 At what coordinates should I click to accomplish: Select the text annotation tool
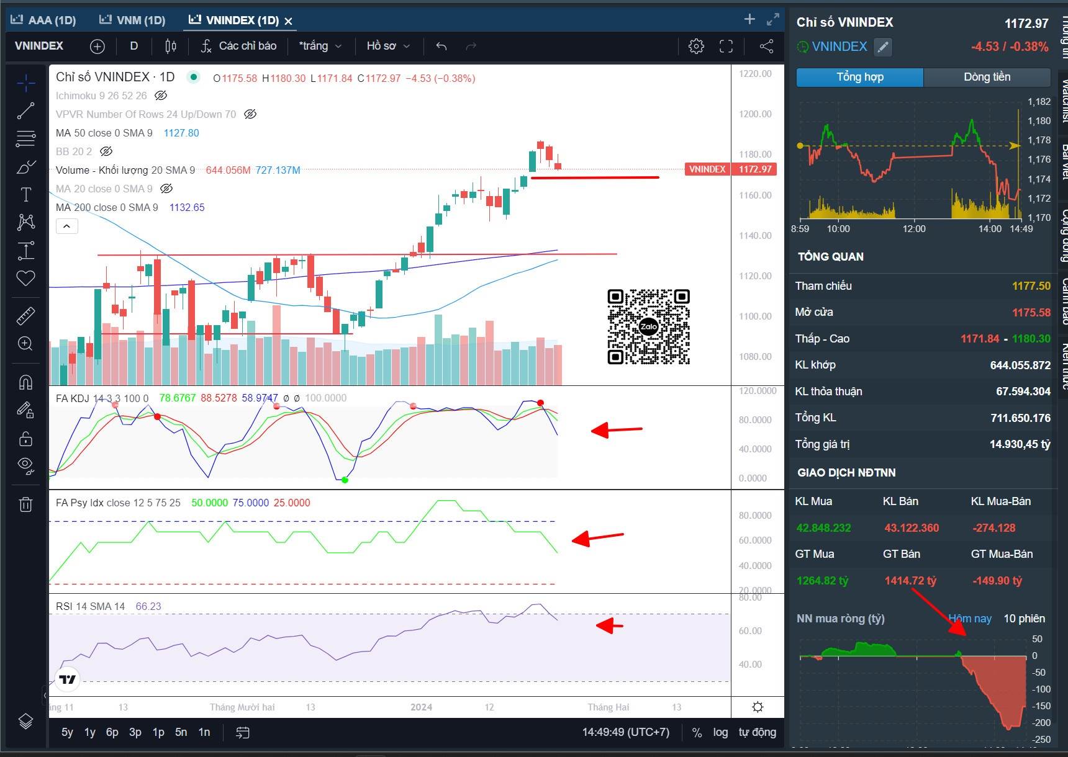(x=25, y=195)
